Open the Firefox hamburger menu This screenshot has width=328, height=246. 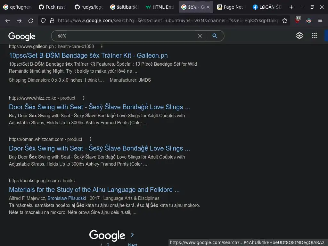point(320,20)
